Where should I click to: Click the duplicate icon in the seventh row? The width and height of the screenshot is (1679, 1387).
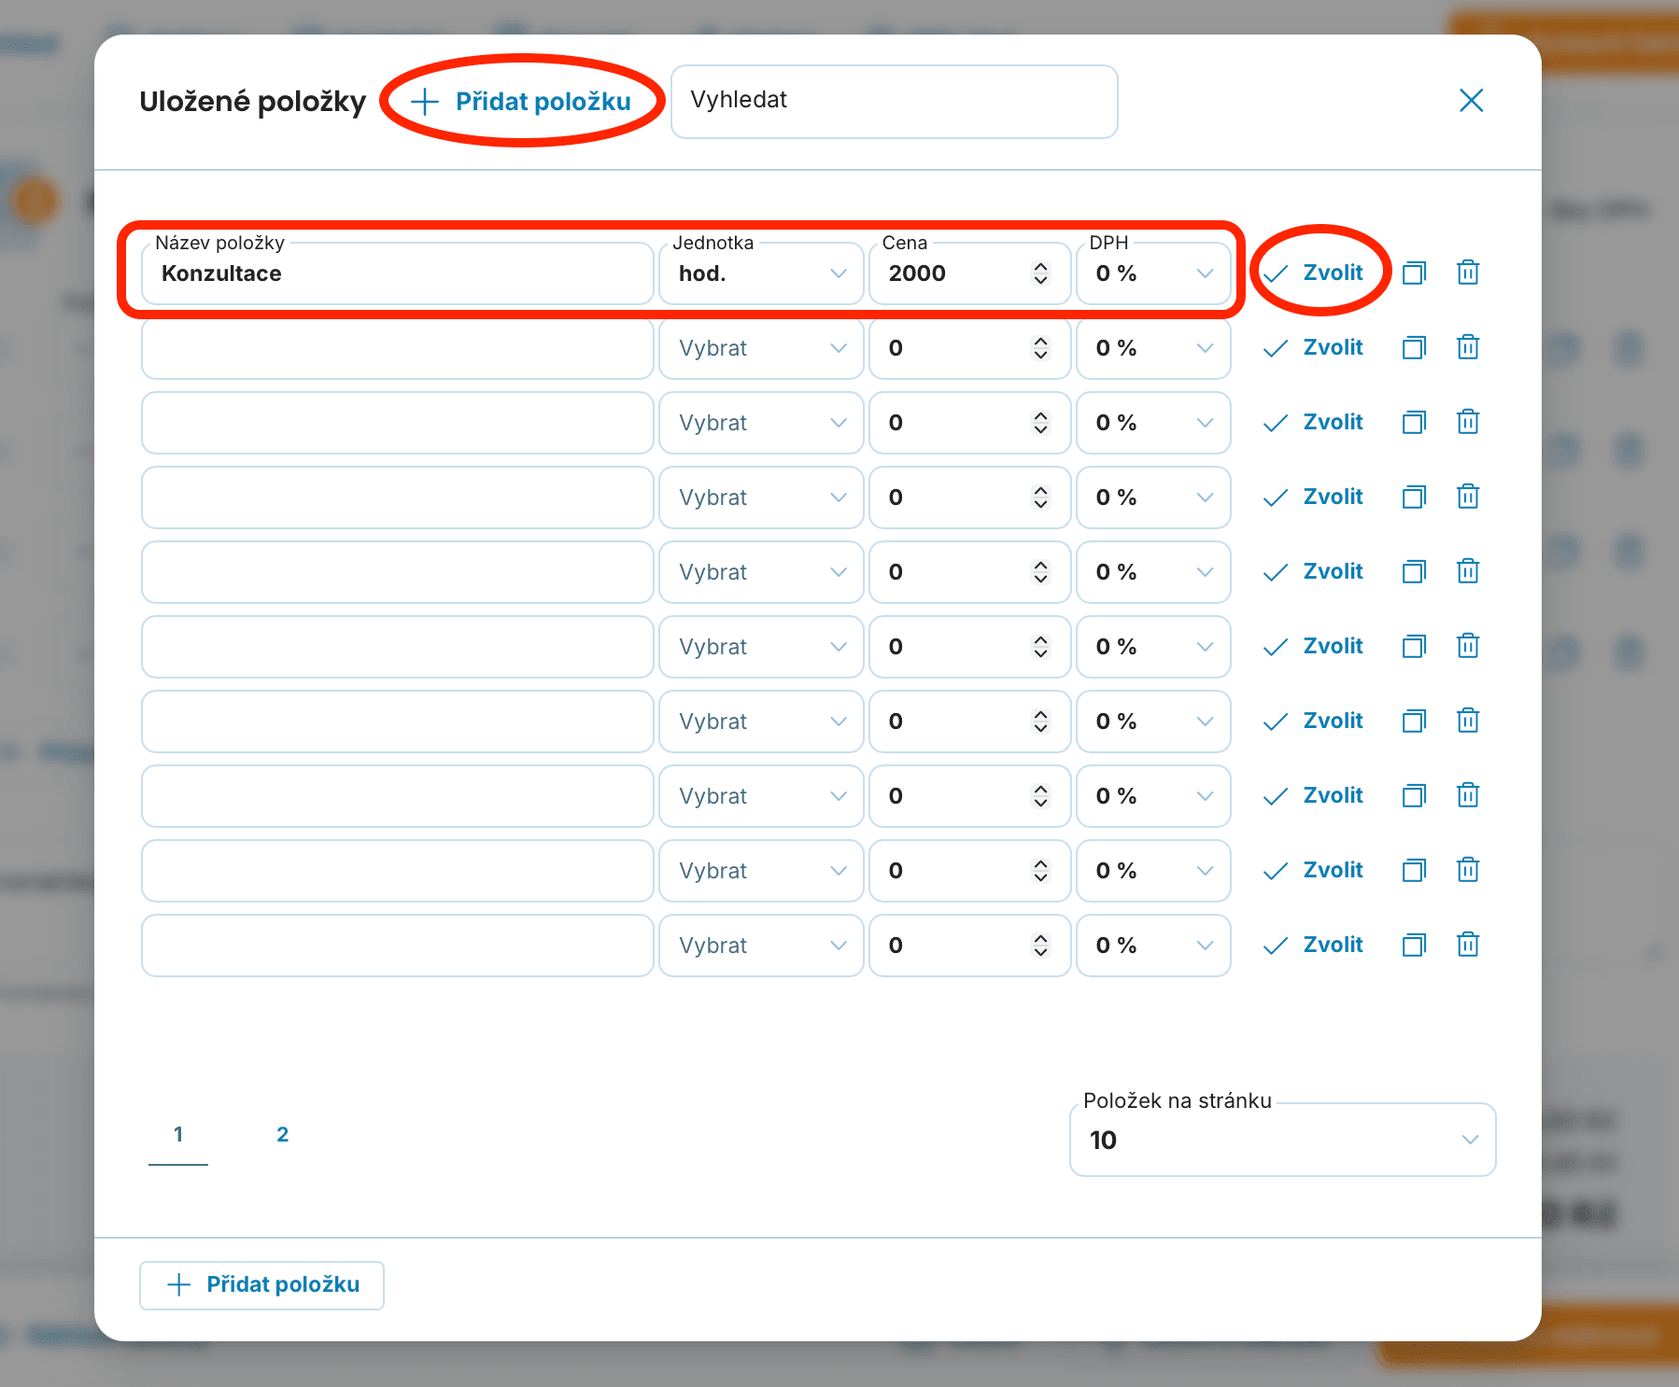(x=1415, y=721)
